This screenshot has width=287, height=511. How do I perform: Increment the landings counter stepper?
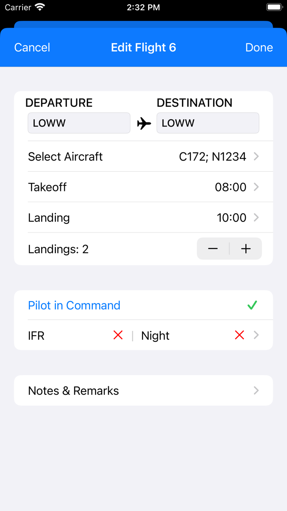[245, 249]
